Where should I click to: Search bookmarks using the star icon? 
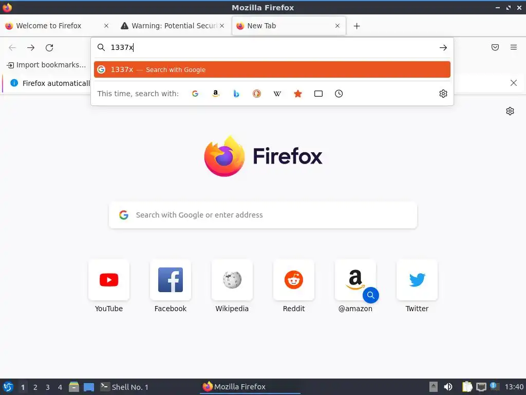pos(298,94)
